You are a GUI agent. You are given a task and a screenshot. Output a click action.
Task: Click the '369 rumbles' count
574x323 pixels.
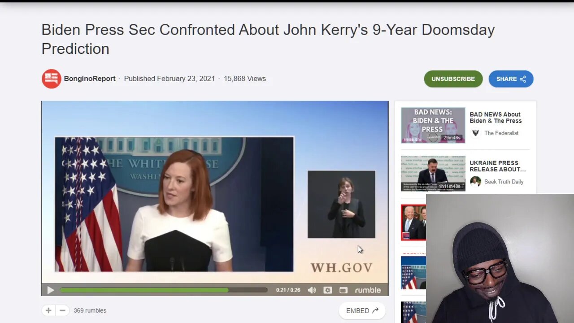[90, 310]
